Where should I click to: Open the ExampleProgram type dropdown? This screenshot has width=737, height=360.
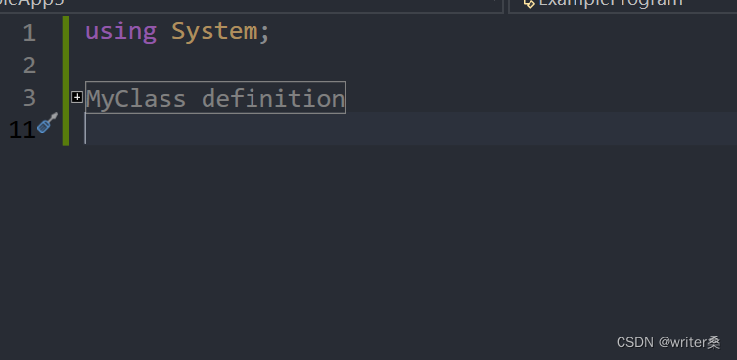[622, 6]
